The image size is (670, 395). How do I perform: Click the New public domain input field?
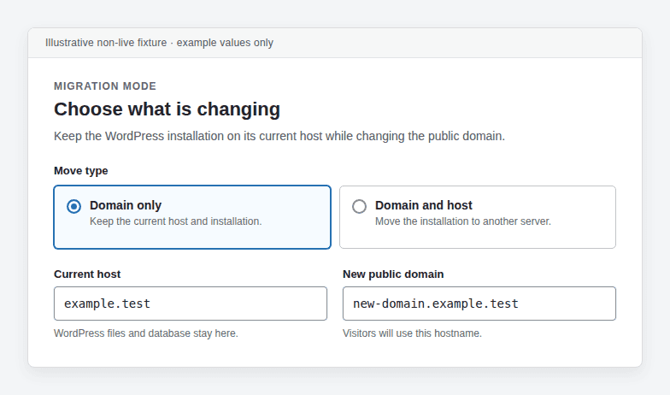pyautogui.click(x=479, y=304)
